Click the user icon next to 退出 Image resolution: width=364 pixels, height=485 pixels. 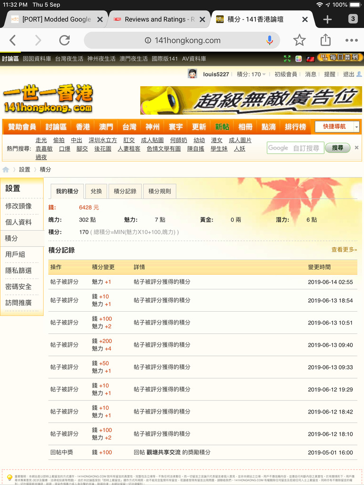(x=359, y=74)
